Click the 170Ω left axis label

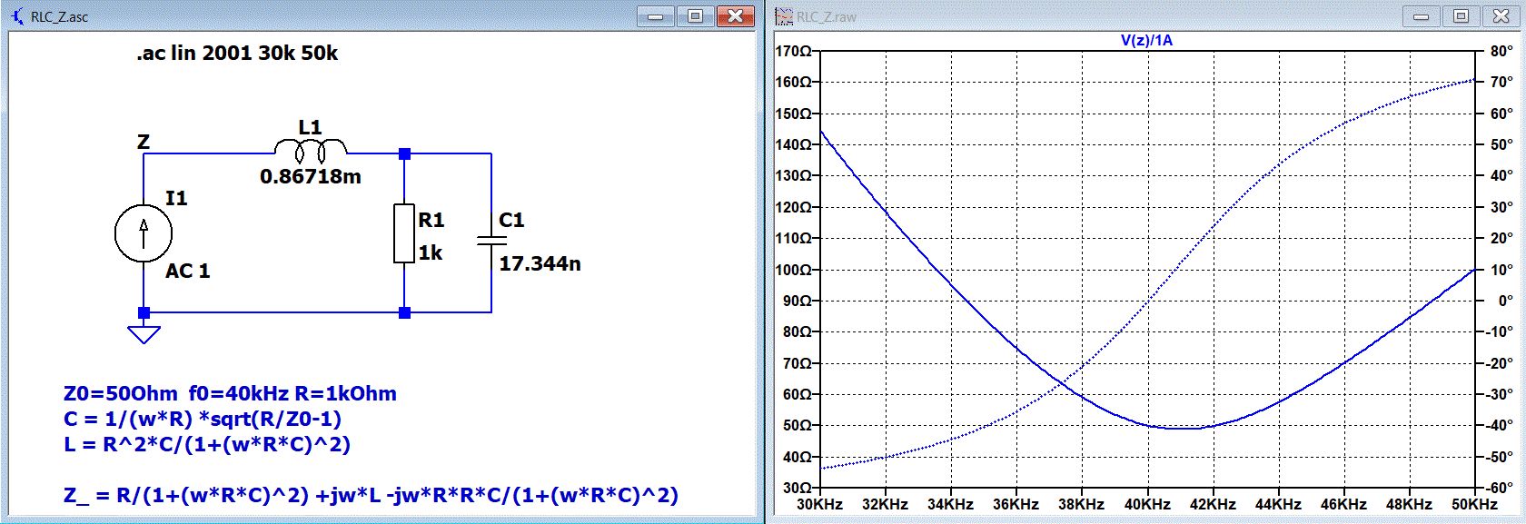[x=792, y=51]
